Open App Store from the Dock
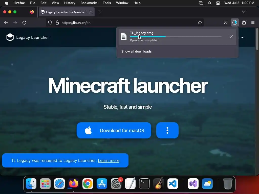This screenshot has width=259, height=194. click(102, 184)
